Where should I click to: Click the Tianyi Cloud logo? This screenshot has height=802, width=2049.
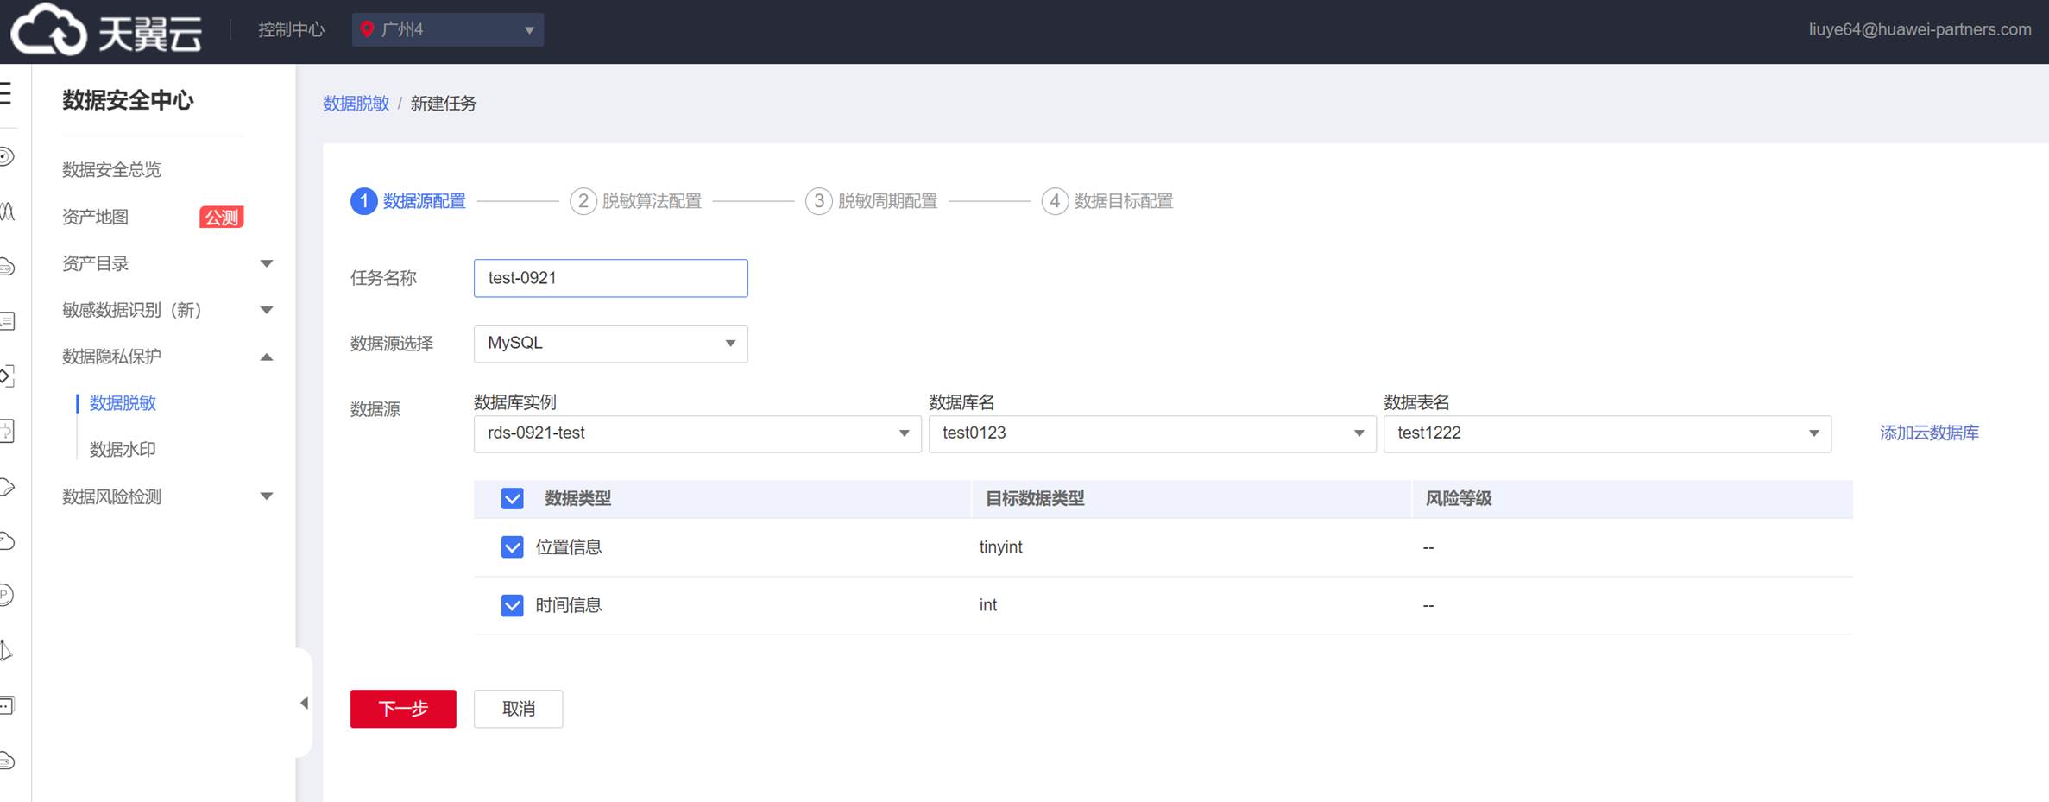[x=106, y=30]
